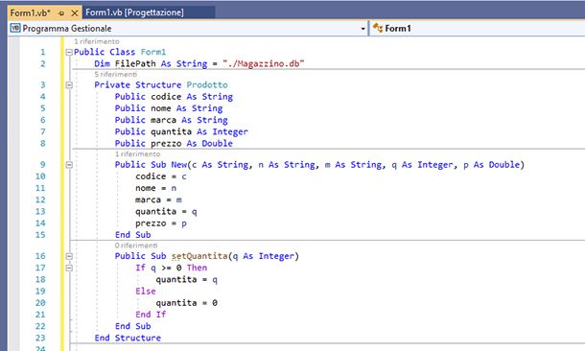
Task: Click the 'codice = c' assignment line
Action: tap(161, 176)
